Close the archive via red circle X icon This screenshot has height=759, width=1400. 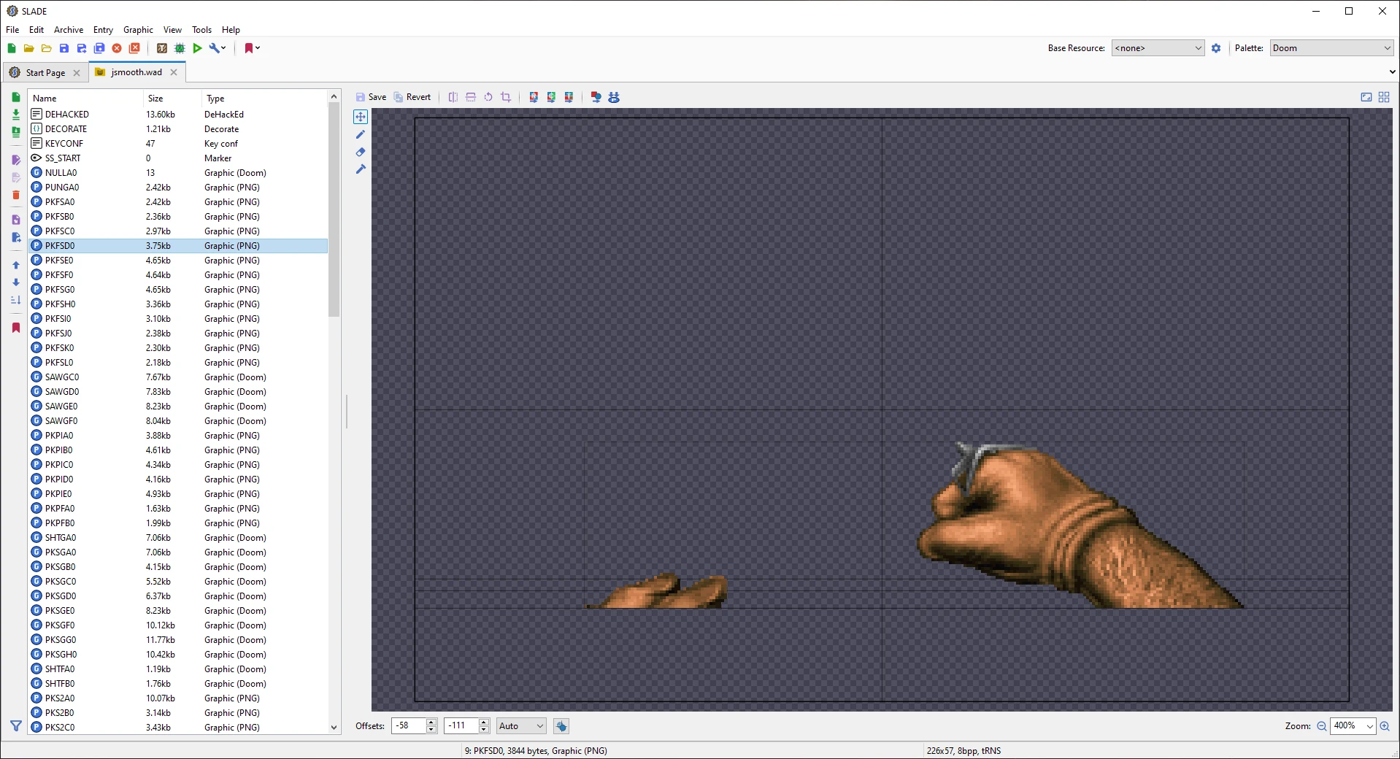pos(117,48)
